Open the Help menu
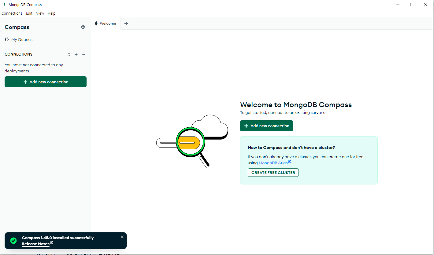Viewport: 434px width, 255px height. (52, 13)
